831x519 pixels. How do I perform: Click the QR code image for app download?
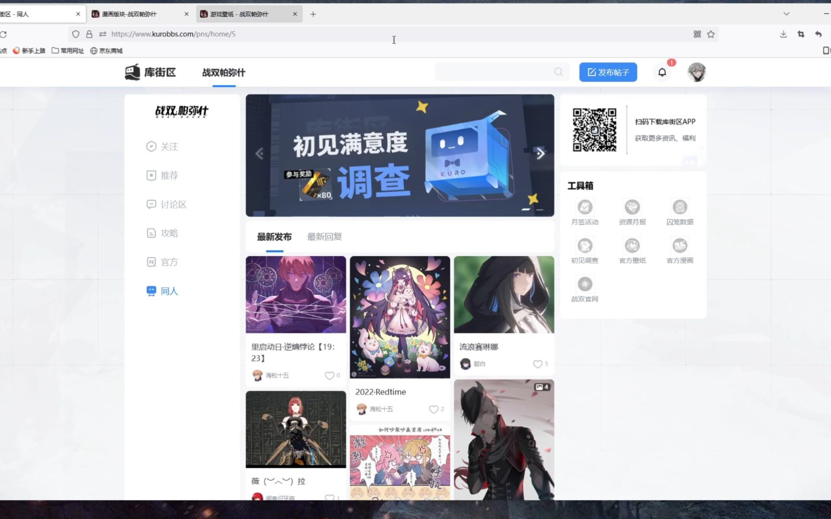594,130
